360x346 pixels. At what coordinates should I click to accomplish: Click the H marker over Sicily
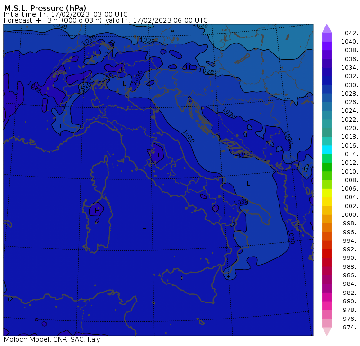click(183, 278)
